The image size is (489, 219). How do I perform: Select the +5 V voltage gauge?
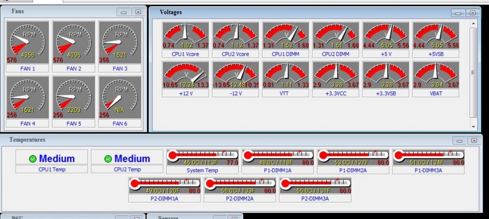(386, 36)
